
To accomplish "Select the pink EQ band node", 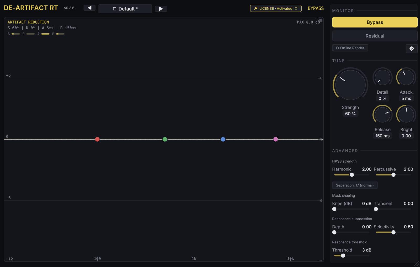I will [x=276, y=139].
